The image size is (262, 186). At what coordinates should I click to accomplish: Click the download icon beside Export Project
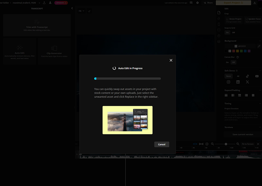click(x=255, y=3)
